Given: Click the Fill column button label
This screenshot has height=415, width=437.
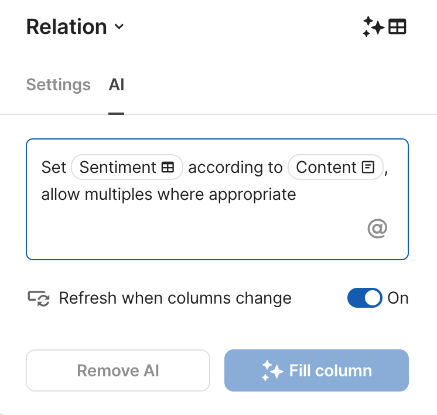Looking at the screenshot, I should tap(330, 370).
